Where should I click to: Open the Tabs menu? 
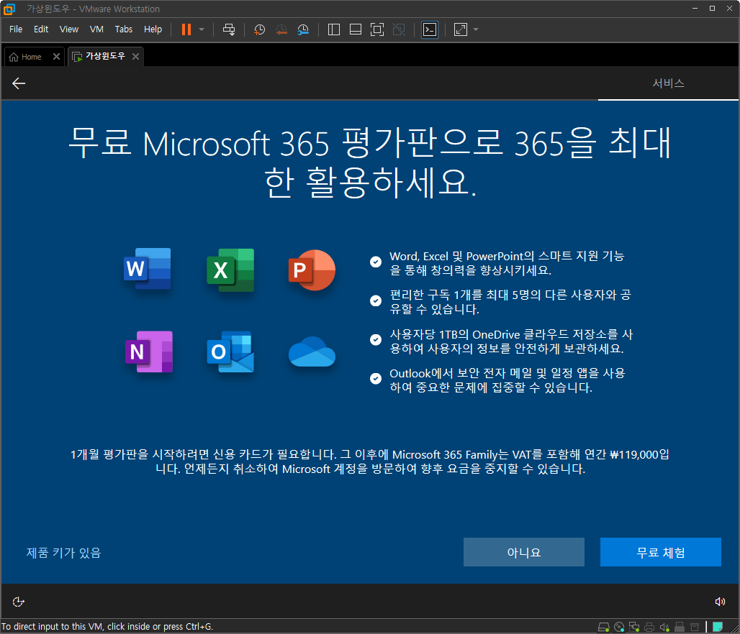tap(124, 29)
